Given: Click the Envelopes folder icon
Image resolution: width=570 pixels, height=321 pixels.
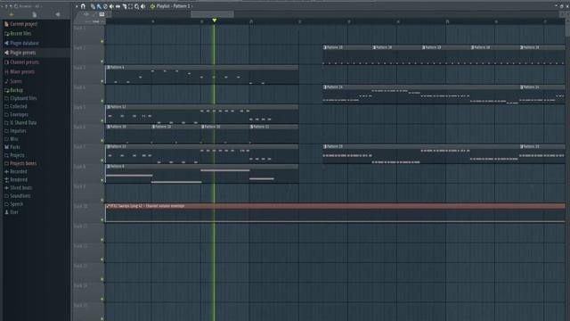Looking at the screenshot, I should [x=6, y=115].
